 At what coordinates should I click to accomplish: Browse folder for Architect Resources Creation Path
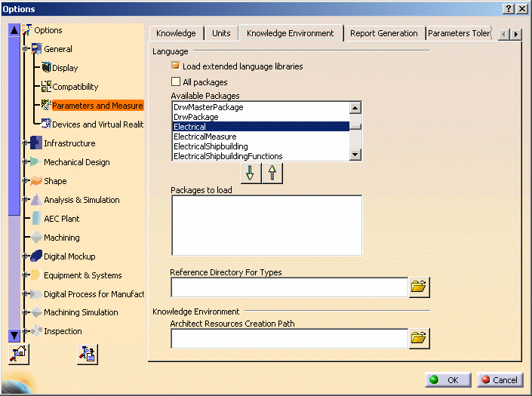tap(419, 339)
